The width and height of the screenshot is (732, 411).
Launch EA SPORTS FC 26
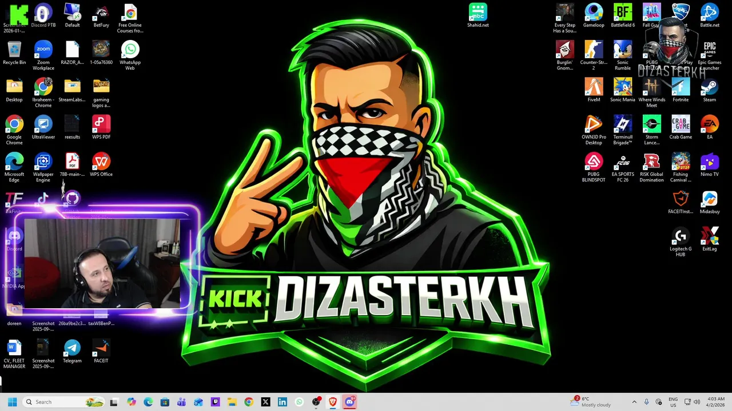point(622,167)
